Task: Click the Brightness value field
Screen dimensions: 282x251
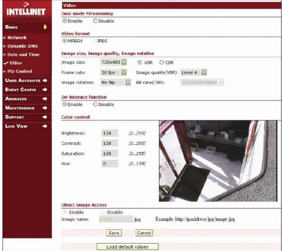Action: (x=110, y=133)
